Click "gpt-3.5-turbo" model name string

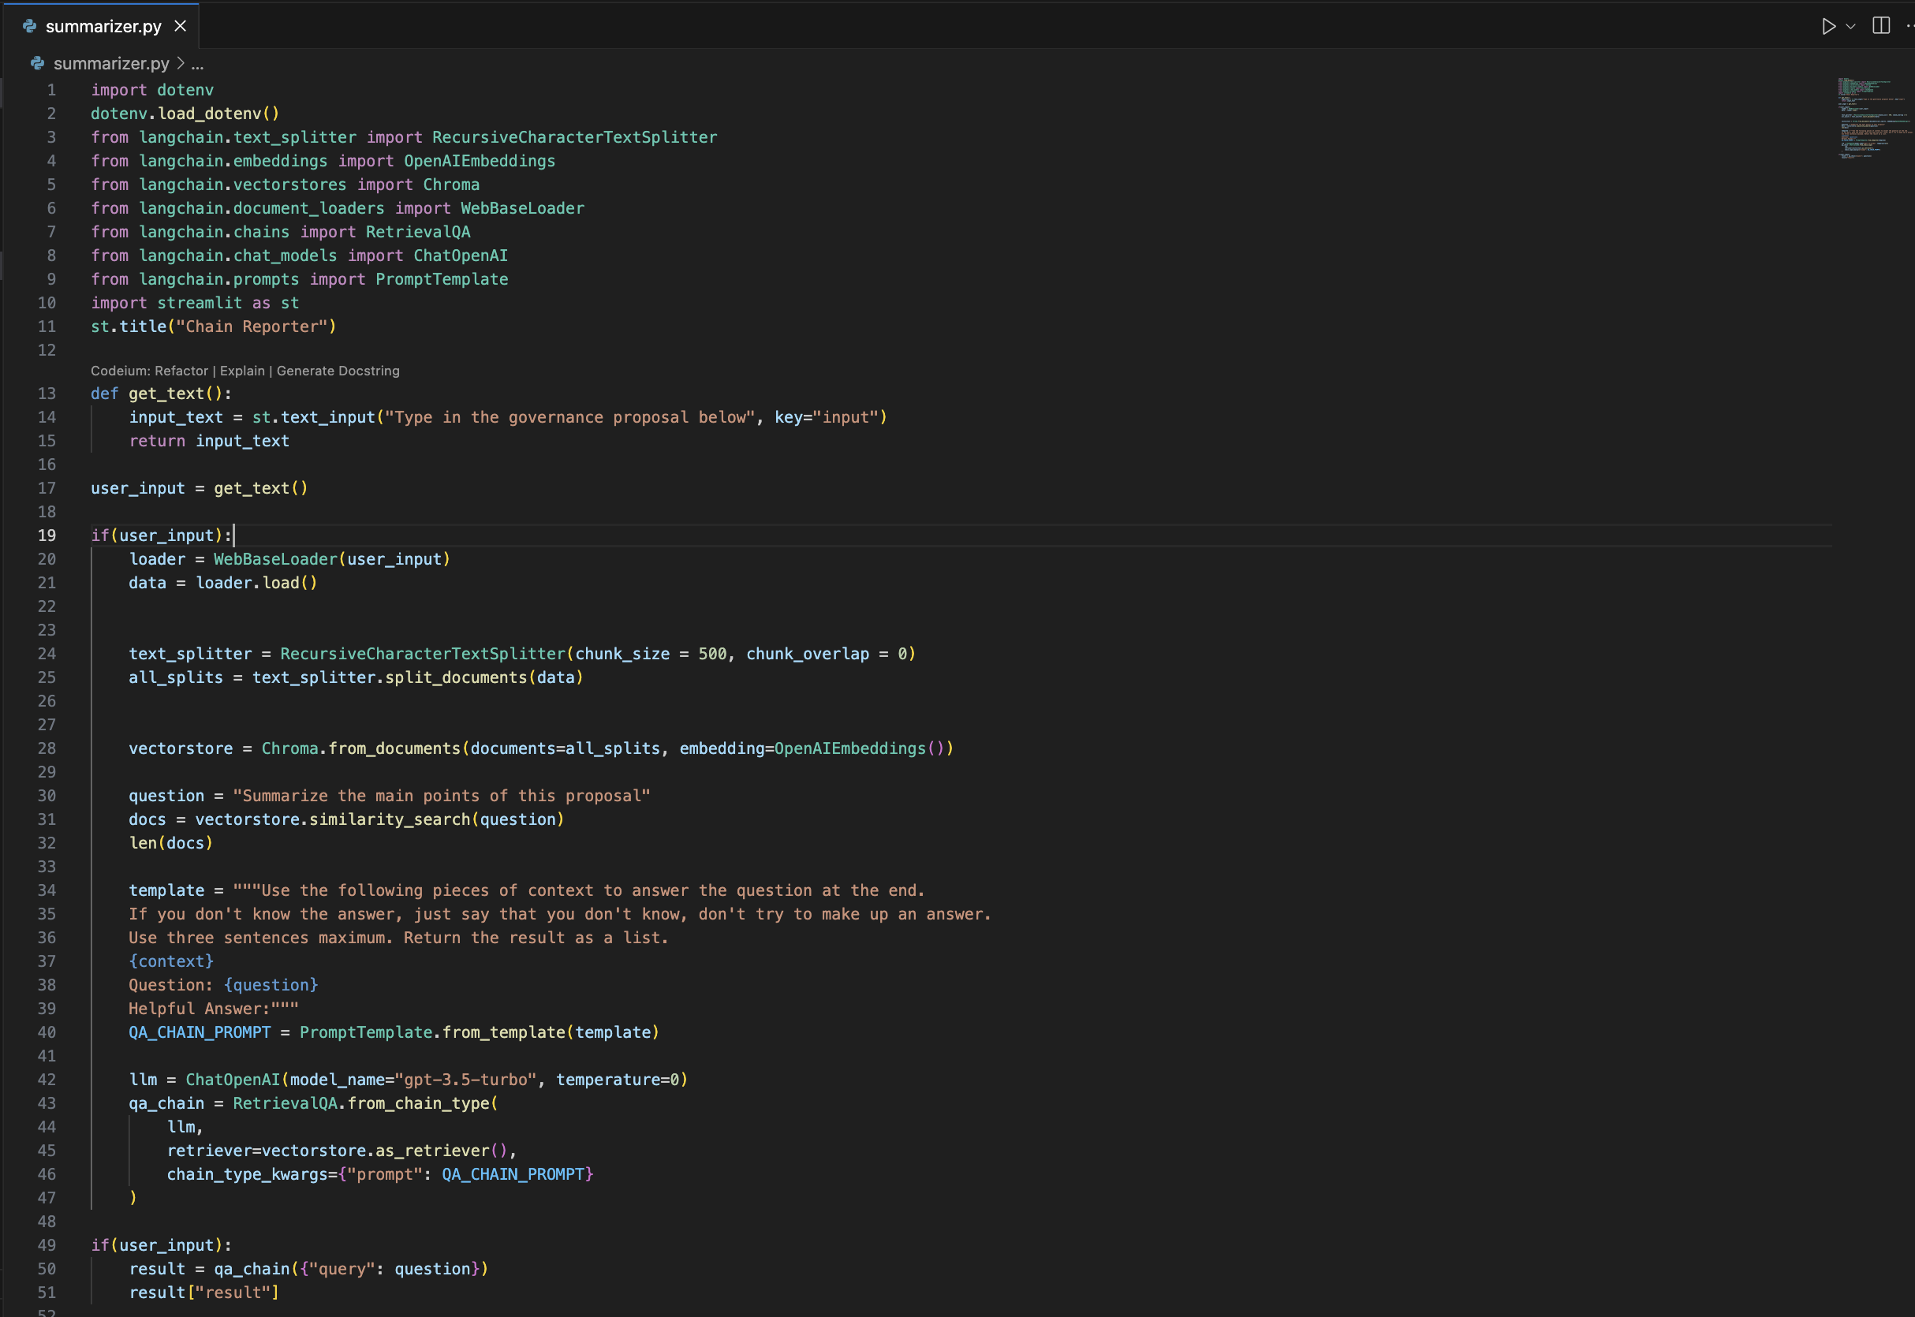coord(465,1080)
